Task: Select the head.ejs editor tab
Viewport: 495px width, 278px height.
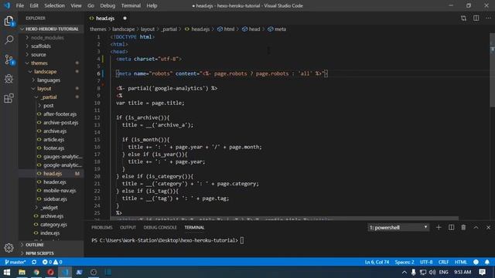Action: coord(108,19)
